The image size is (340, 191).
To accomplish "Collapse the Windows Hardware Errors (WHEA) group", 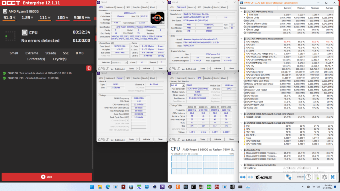I will (x=242, y=165).
